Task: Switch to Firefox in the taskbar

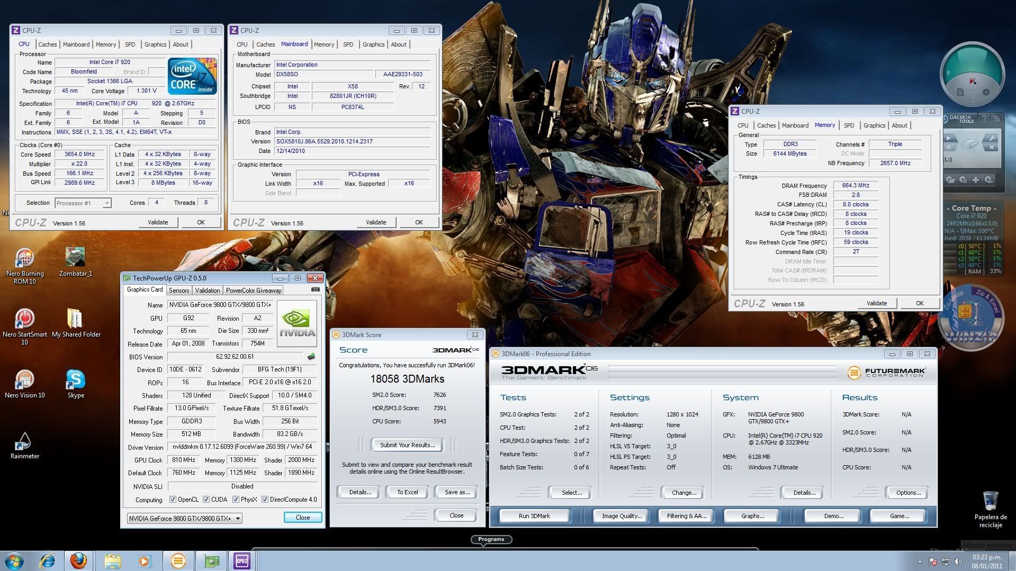Action: 78,560
